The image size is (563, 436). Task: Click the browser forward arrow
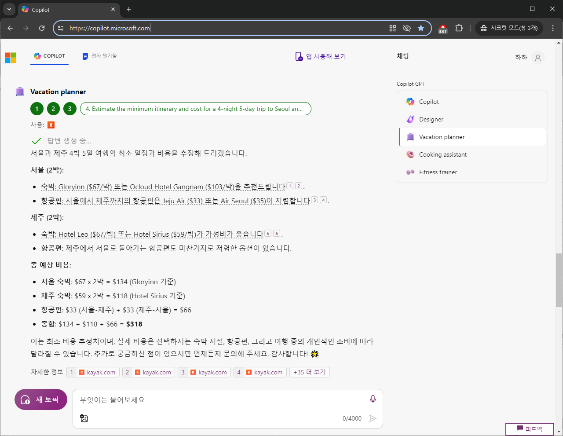point(26,28)
